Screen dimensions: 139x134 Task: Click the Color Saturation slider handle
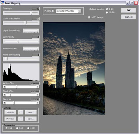[26, 23]
